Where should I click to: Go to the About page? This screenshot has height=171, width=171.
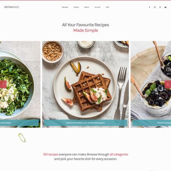[87, 7]
